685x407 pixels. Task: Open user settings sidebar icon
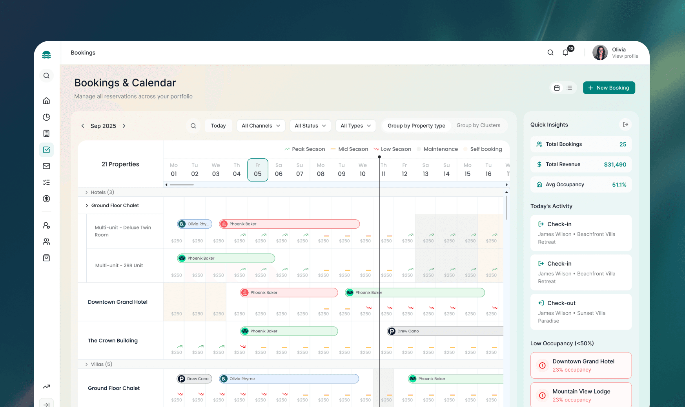pyautogui.click(x=46, y=225)
